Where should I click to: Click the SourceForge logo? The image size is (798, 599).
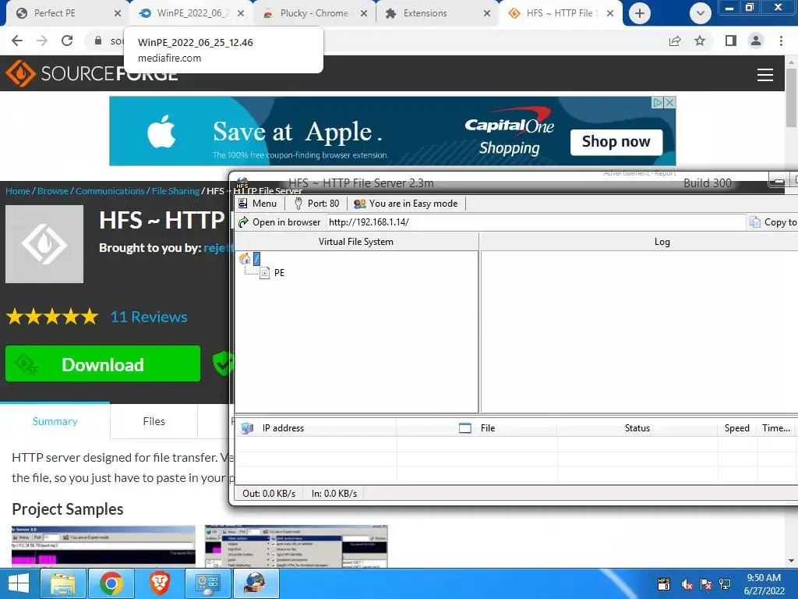pyautogui.click(x=92, y=73)
